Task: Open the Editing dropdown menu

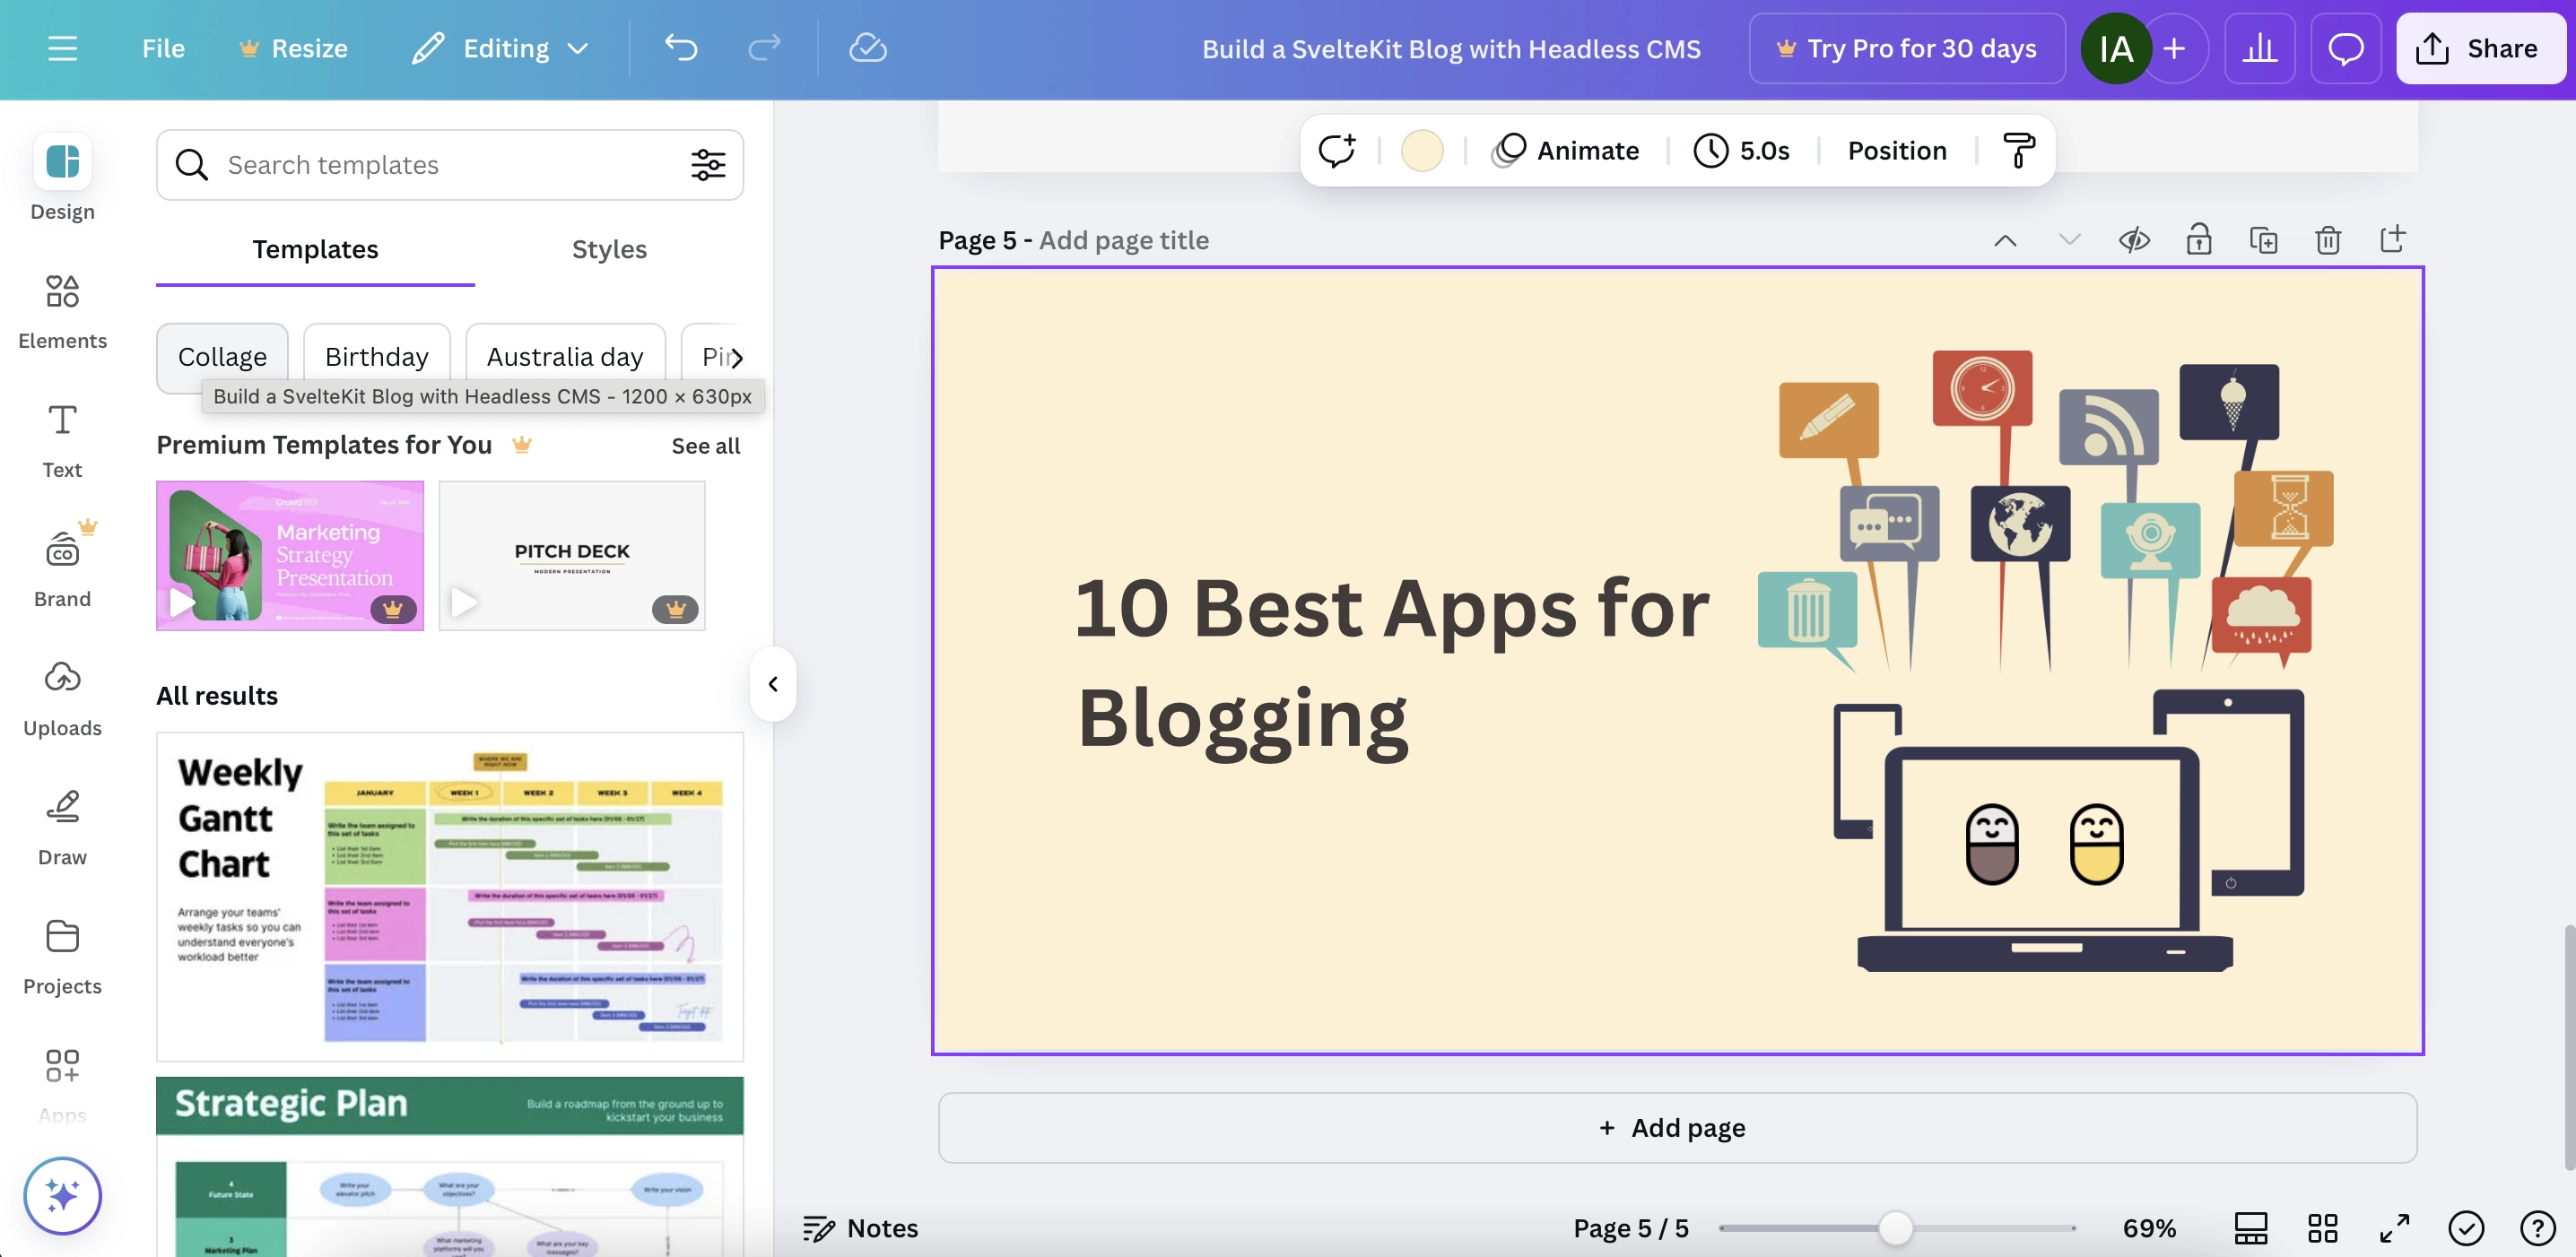Action: (500, 48)
